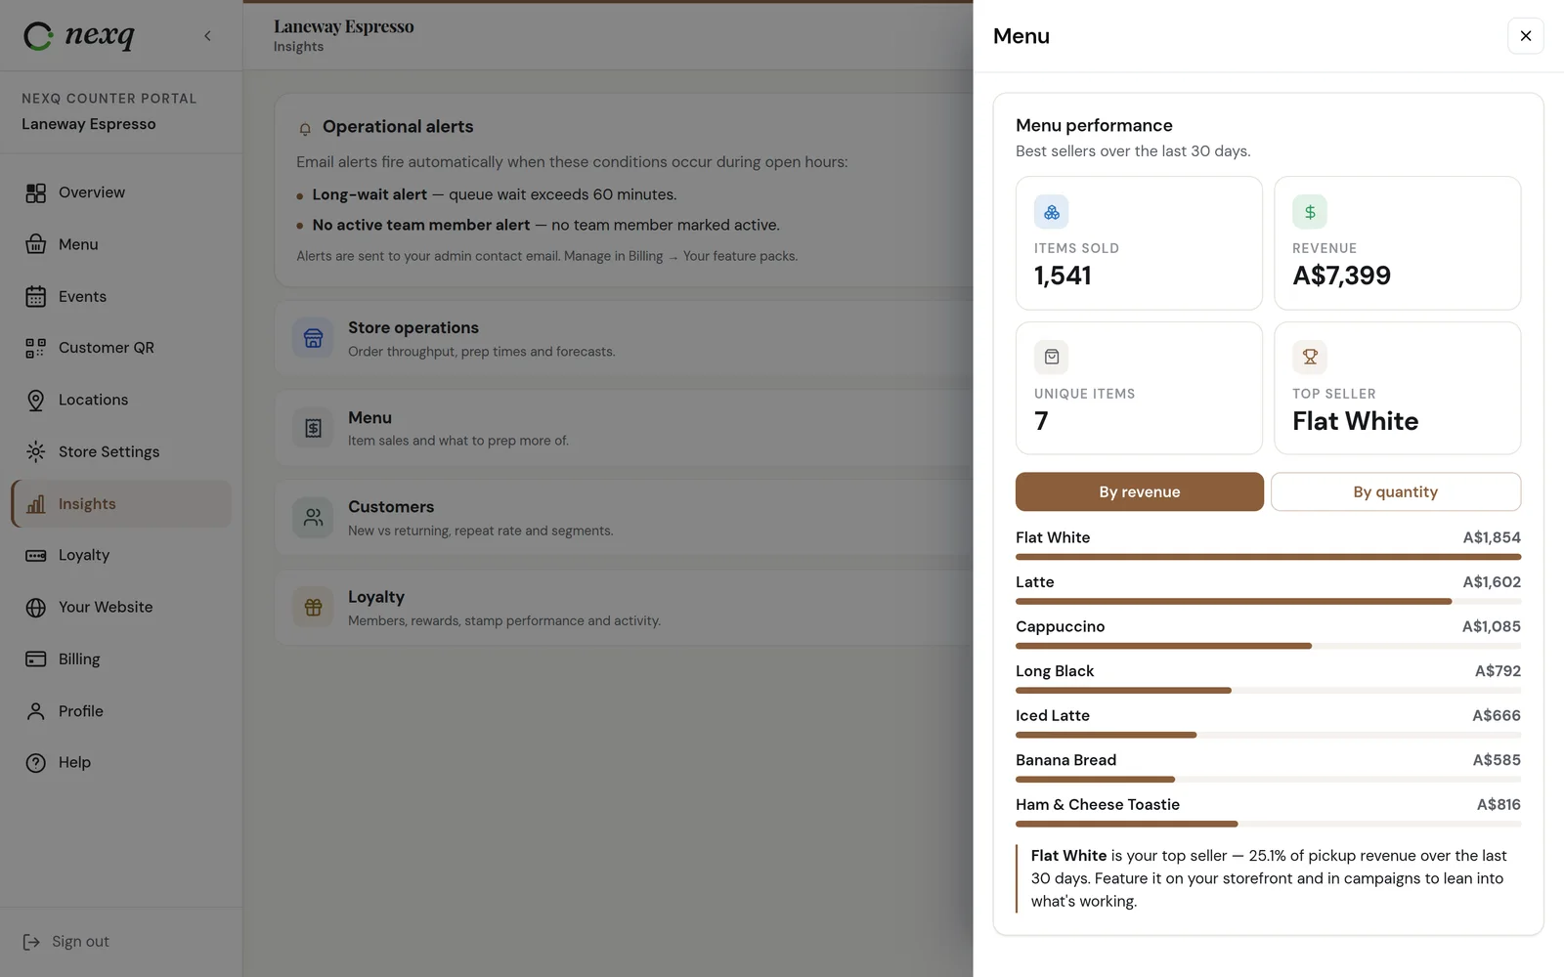
Task: Click the Events calendar icon
Action: pyautogui.click(x=36, y=296)
